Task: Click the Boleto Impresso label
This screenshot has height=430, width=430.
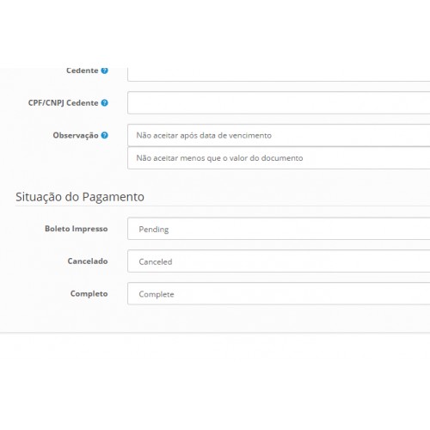Action: point(77,229)
